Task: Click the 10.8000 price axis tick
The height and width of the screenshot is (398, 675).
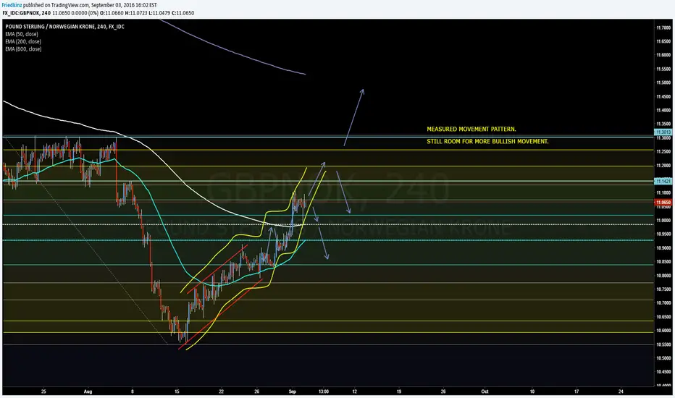Action: click(x=663, y=276)
